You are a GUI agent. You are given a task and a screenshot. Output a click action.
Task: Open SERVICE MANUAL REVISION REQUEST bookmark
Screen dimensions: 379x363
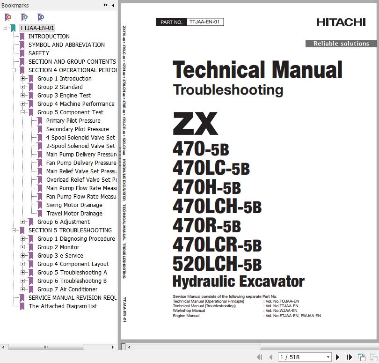click(x=72, y=298)
